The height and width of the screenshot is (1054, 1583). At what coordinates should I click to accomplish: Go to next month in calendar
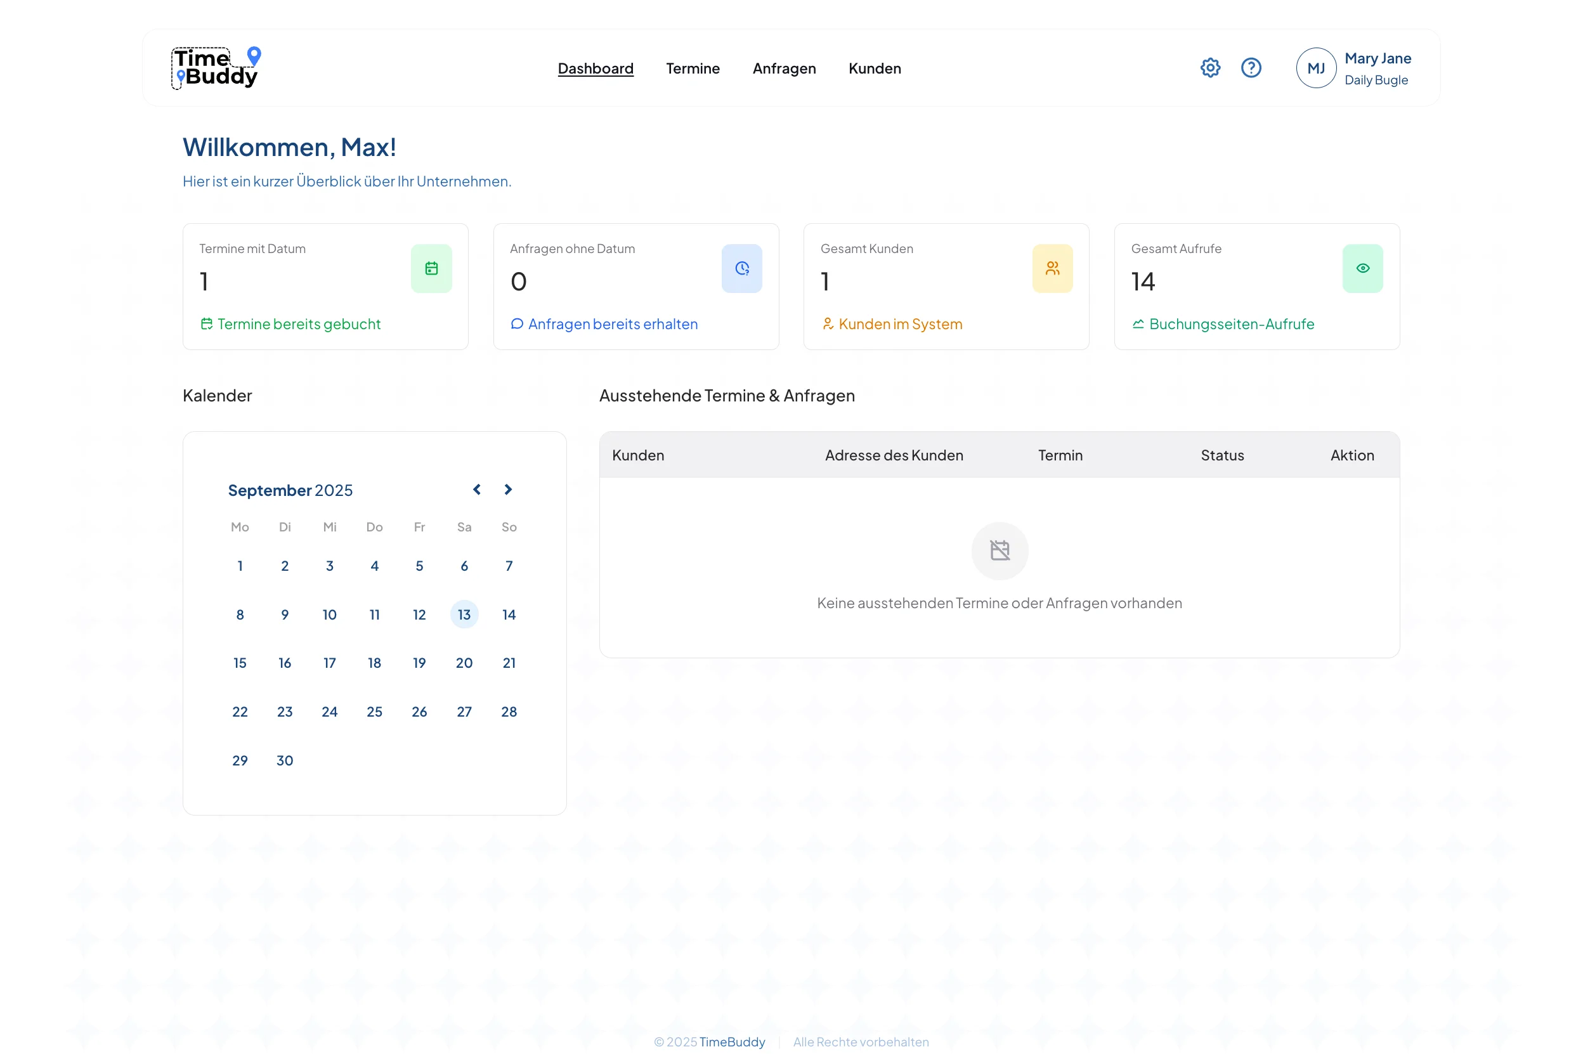tap(508, 490)
